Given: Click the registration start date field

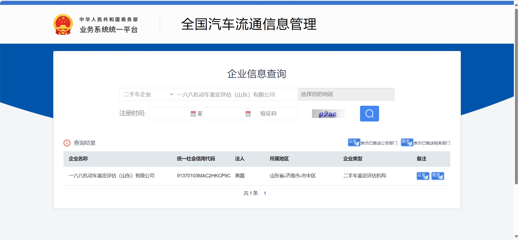Looking at the screenshot, I should click(169, 114).
